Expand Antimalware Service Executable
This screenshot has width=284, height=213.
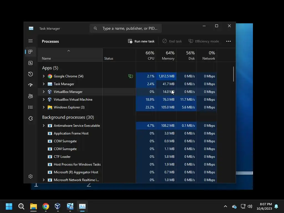[x=44, y=126]
